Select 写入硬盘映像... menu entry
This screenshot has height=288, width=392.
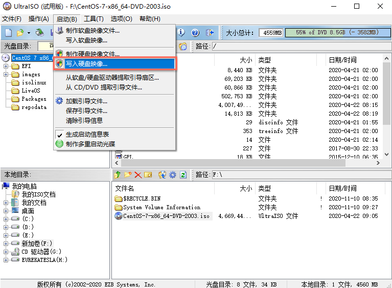click(x=115, y=63)
